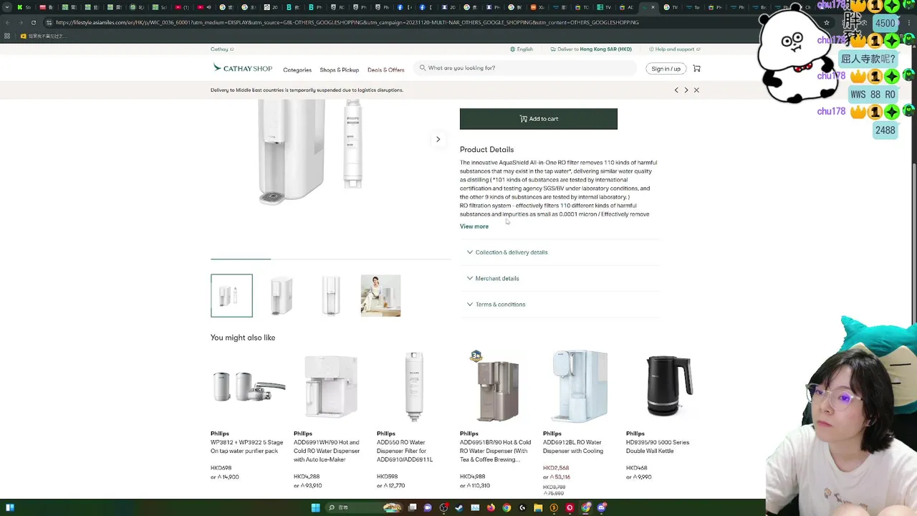Select fourth thumbnail with woman lifestyle photo
This screenshot has height=516, width=917.
[x=381, y=295]
